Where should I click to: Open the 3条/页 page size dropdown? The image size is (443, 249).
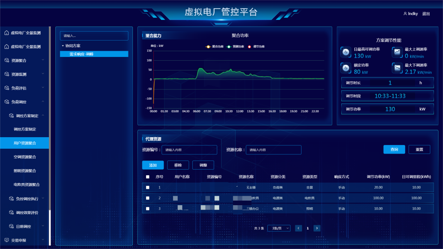[279, 228]
